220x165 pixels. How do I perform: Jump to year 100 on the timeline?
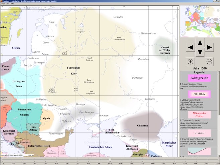pyautogui.click(x=14, y=164)
